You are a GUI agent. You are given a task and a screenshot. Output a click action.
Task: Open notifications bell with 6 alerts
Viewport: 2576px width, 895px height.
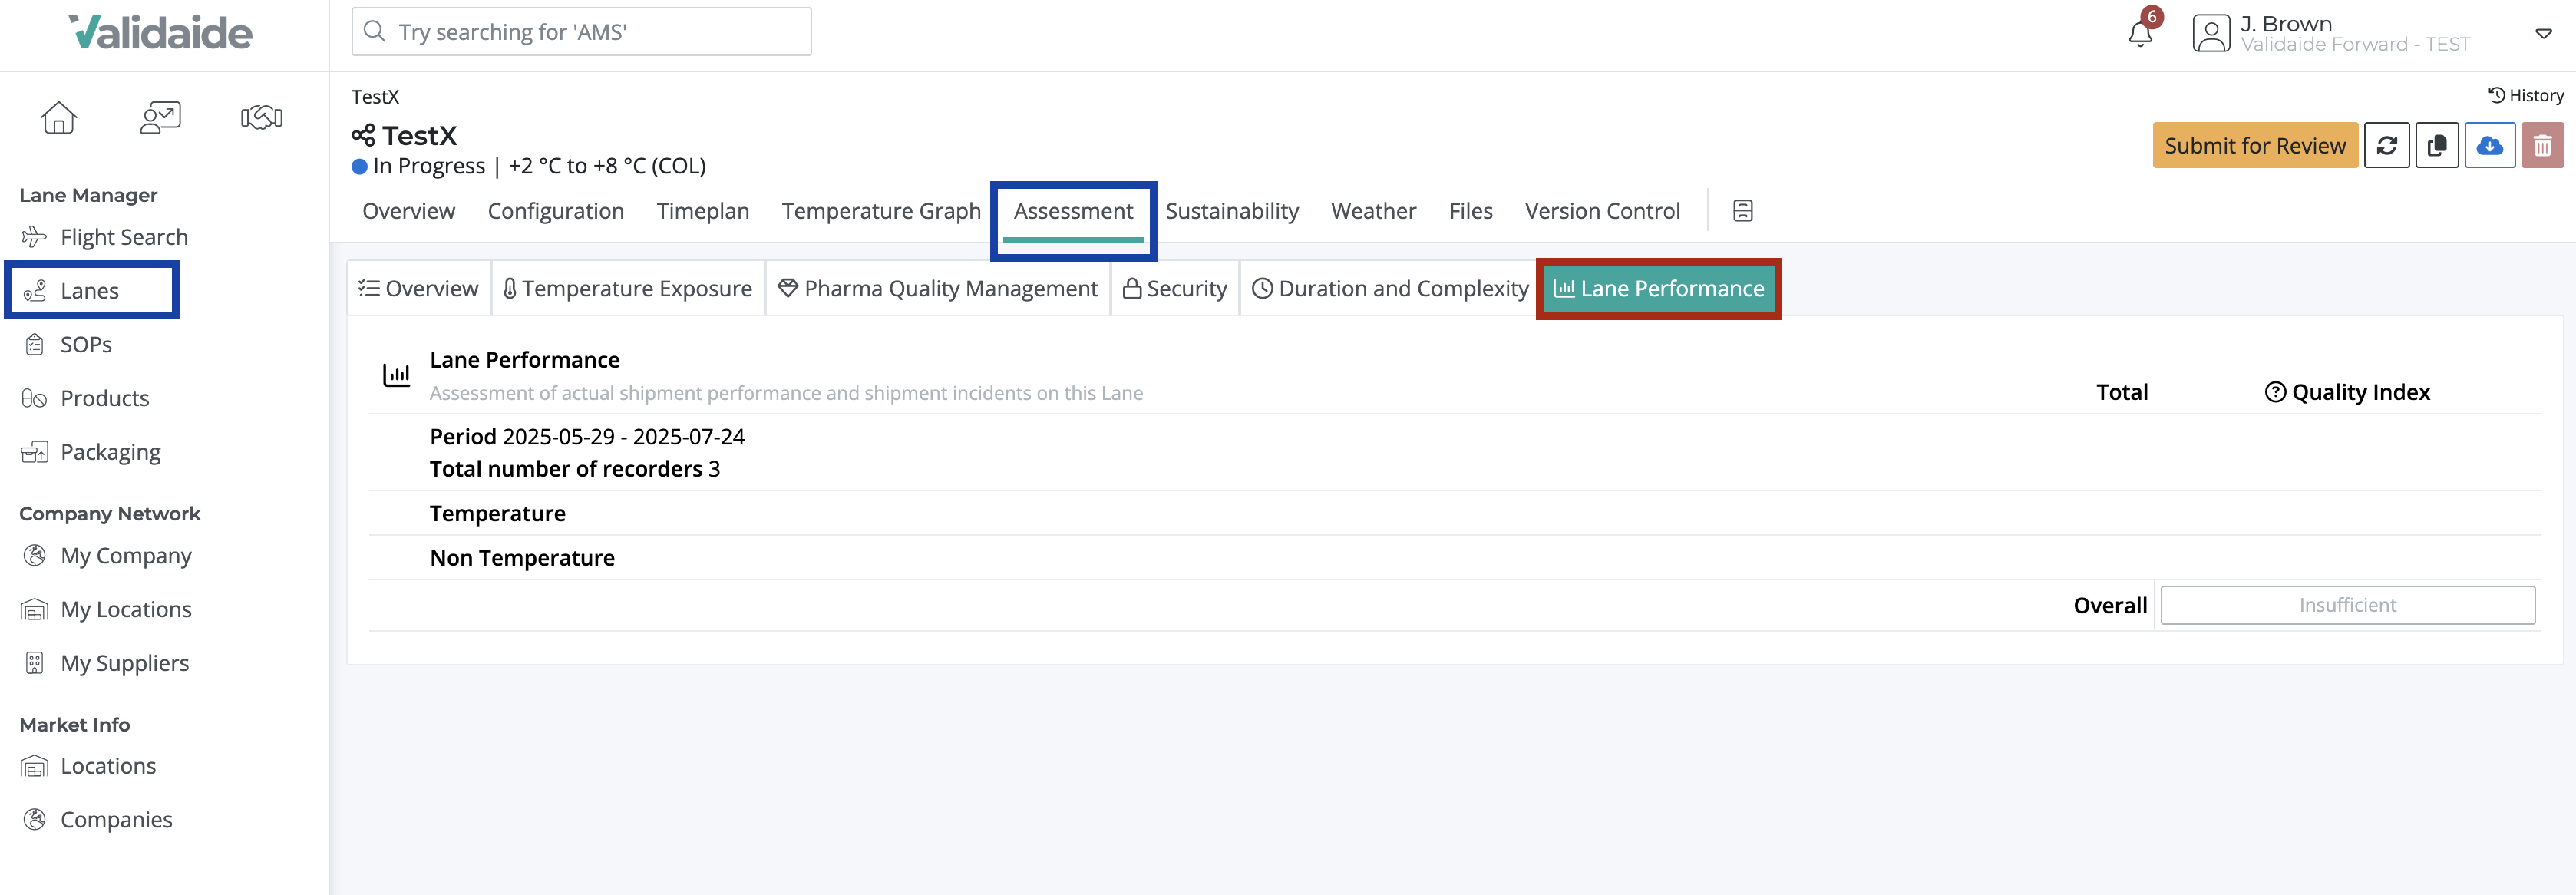click(2140, 33)
